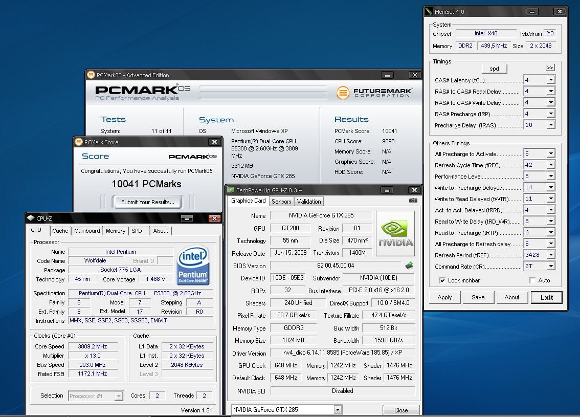Open Refresh Period (tREF) dropdown

(x=551, y=255)
